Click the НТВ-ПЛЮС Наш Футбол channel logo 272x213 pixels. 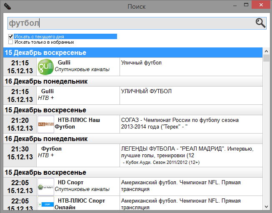pyautogui.click(x=45, y=124)
